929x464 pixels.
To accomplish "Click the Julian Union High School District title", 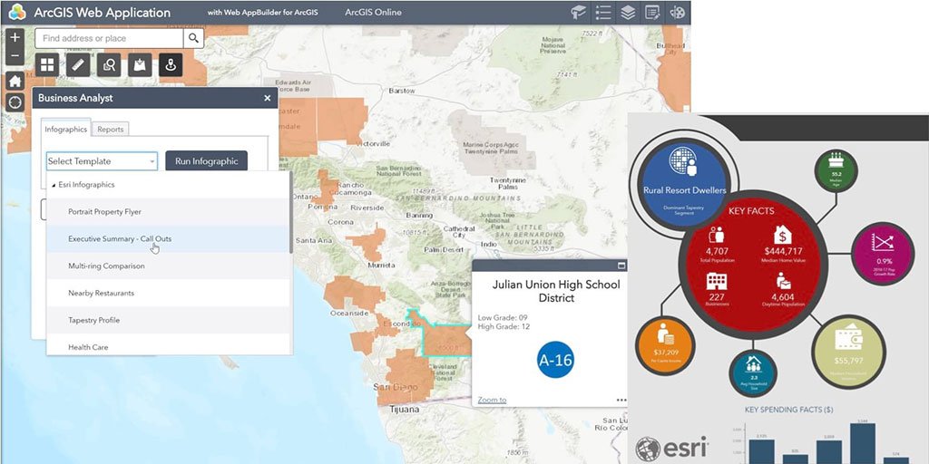I will pos(556,291).
